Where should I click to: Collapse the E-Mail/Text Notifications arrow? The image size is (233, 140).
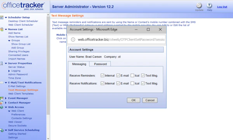pos(6,83)
